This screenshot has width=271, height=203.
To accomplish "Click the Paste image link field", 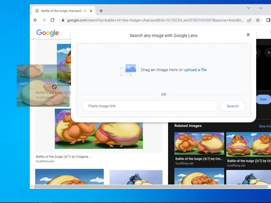I will [150, 106].
